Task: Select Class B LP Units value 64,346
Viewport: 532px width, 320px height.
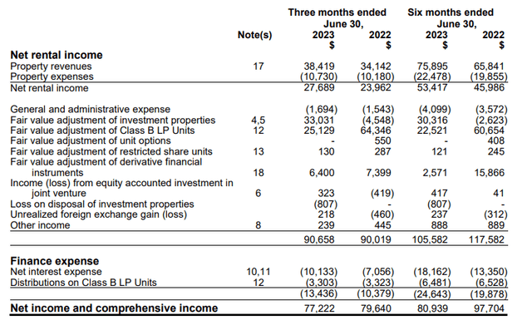Action: click(x=376, y=130)
